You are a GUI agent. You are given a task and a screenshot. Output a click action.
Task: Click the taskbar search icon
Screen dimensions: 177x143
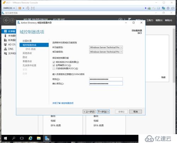14,138
